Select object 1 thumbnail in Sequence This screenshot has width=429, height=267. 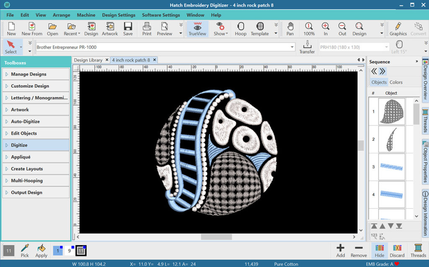tap(391, 111)
